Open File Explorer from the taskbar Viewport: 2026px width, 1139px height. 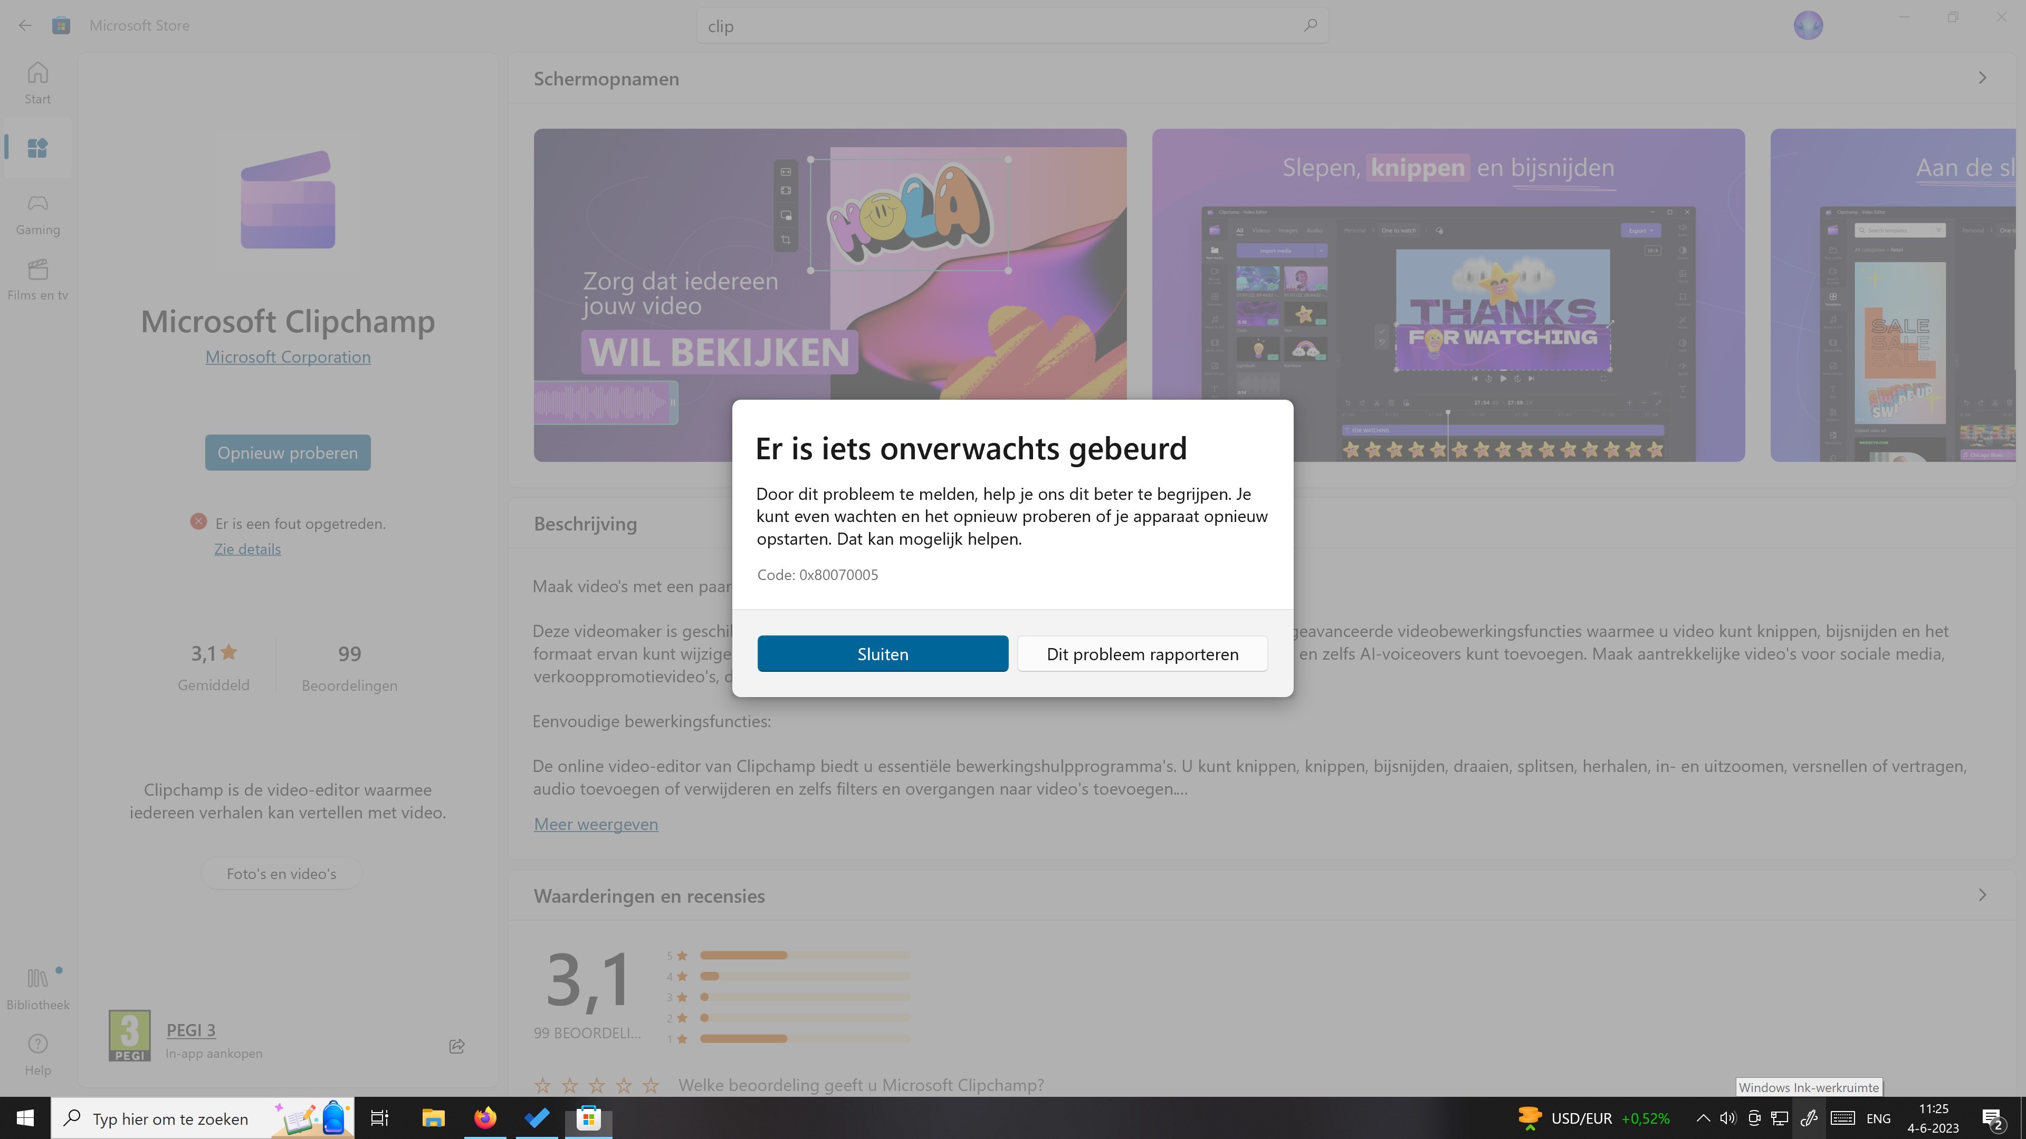point(433,1118)
